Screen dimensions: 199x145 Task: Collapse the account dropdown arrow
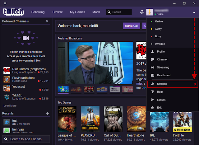pyautogui.click(x=194, y=12)
